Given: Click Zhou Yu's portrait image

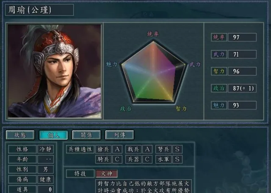Looking at the screenshot, I should [54, 71].
